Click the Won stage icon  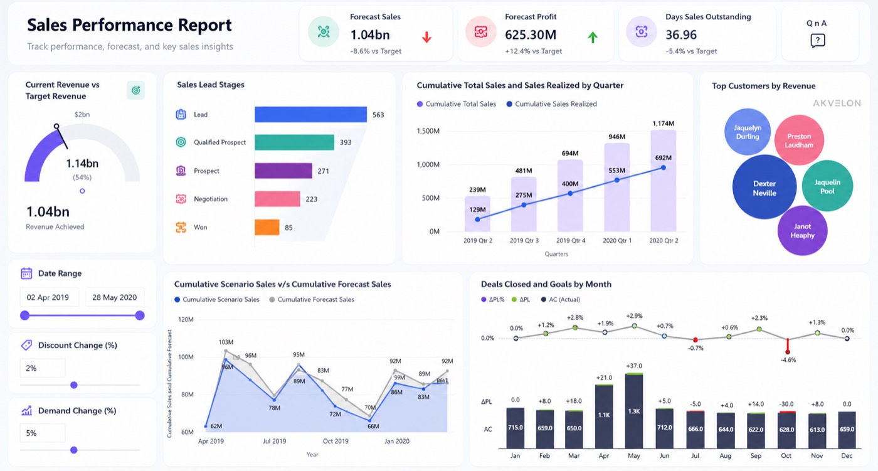(181, 227)
